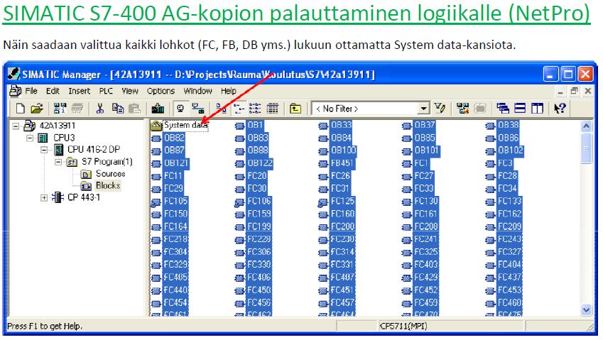Select the Blocks folder in tree
The width and height of the screenshot is (603, 340).
108,185
